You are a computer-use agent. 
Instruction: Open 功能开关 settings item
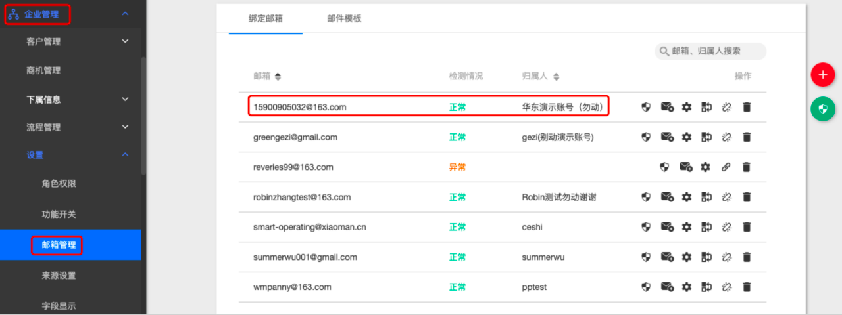pyautogui.click(x=59, y=215)
